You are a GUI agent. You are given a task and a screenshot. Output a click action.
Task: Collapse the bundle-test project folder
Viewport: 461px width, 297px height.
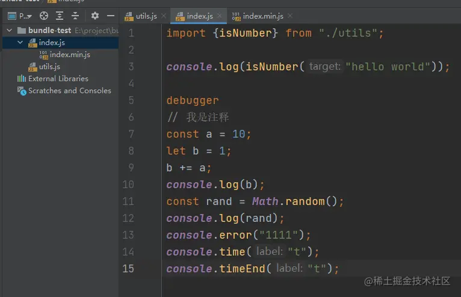(10, 30)
